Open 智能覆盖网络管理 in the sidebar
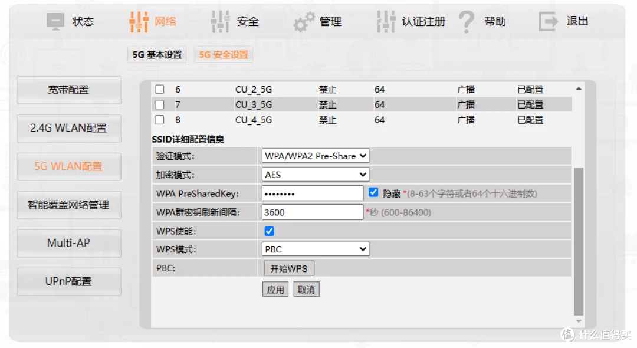Screen dimensions: 637x348 click(x=68, y=205)
